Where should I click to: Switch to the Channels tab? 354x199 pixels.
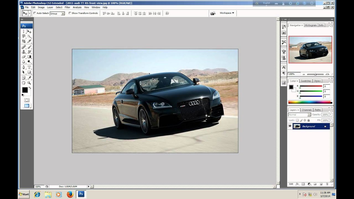307,110
